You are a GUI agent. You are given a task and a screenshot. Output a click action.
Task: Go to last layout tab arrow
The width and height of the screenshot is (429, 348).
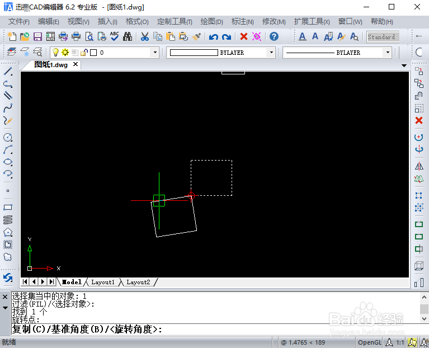(51, 282)
